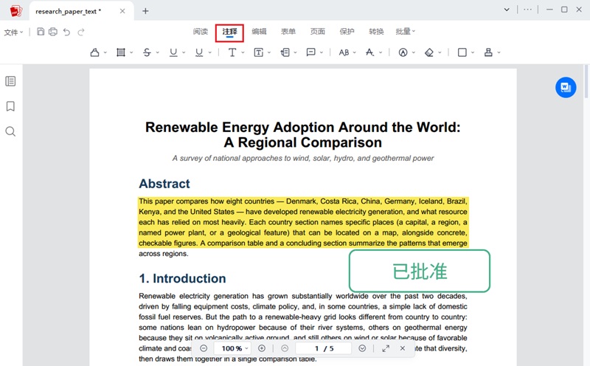Open the 文件 menu

(x=13, y=32)
